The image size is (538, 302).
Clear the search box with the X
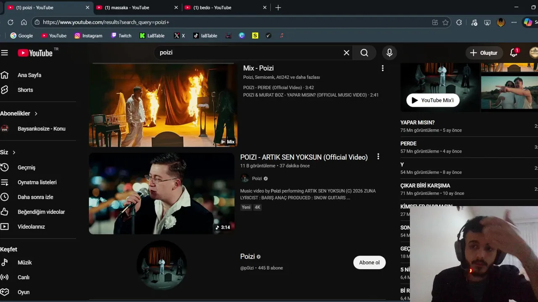point(346,53)
